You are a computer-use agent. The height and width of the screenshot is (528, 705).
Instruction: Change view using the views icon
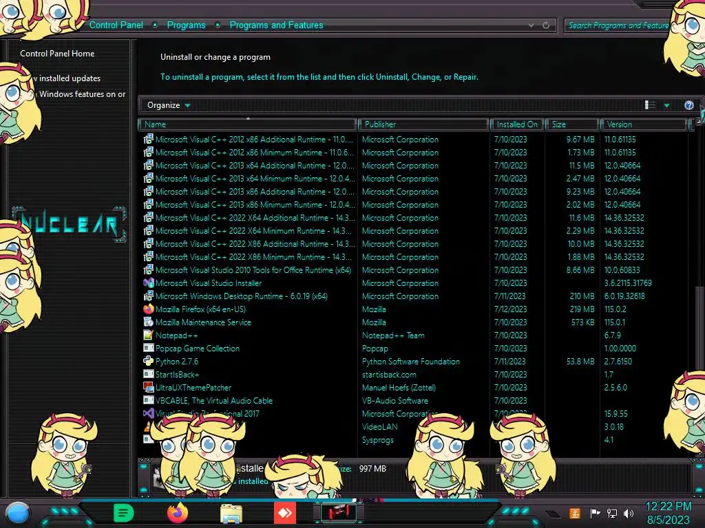[x=650, y=105]
